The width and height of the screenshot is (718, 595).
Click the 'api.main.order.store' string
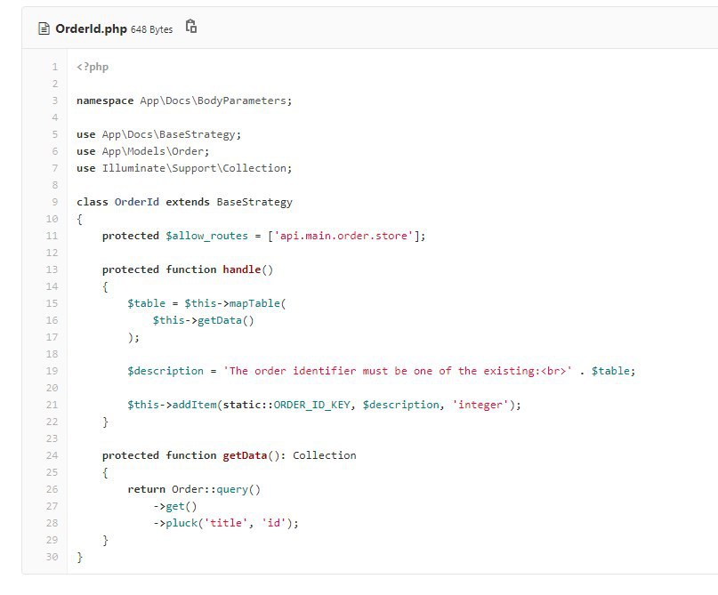[343, 236]
